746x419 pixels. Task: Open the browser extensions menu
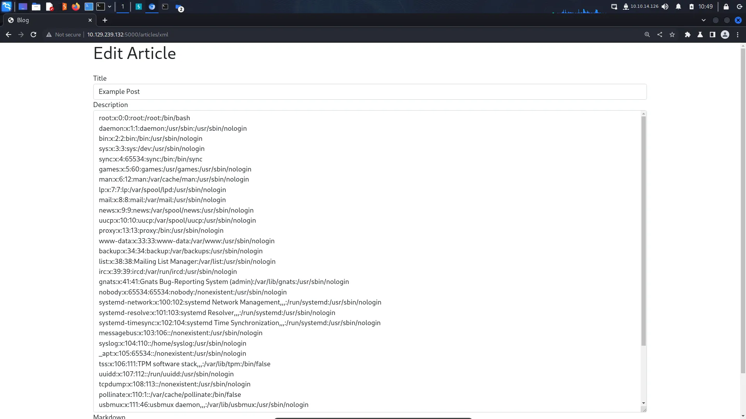(688, 35)
